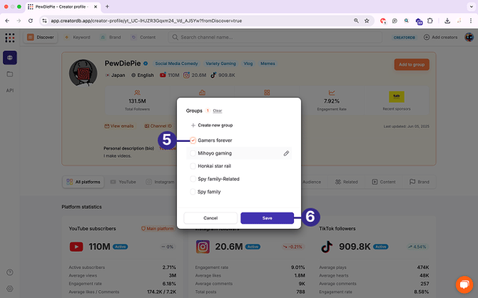Click the Save button in Groups dialog

(267, 218)
